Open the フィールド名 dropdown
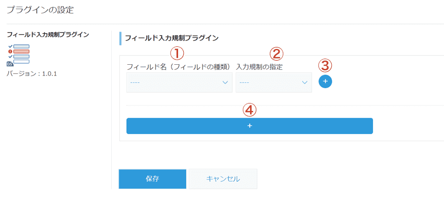 [179, 83]
